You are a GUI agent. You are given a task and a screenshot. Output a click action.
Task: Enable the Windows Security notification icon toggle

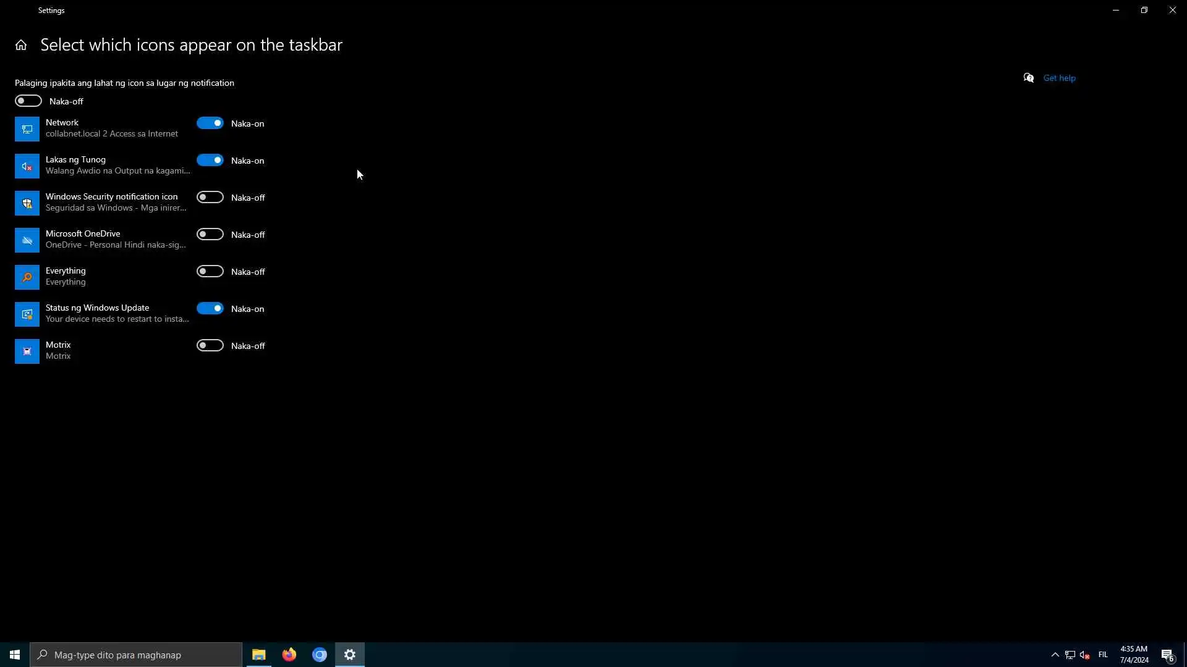click(x=210, y=198)
